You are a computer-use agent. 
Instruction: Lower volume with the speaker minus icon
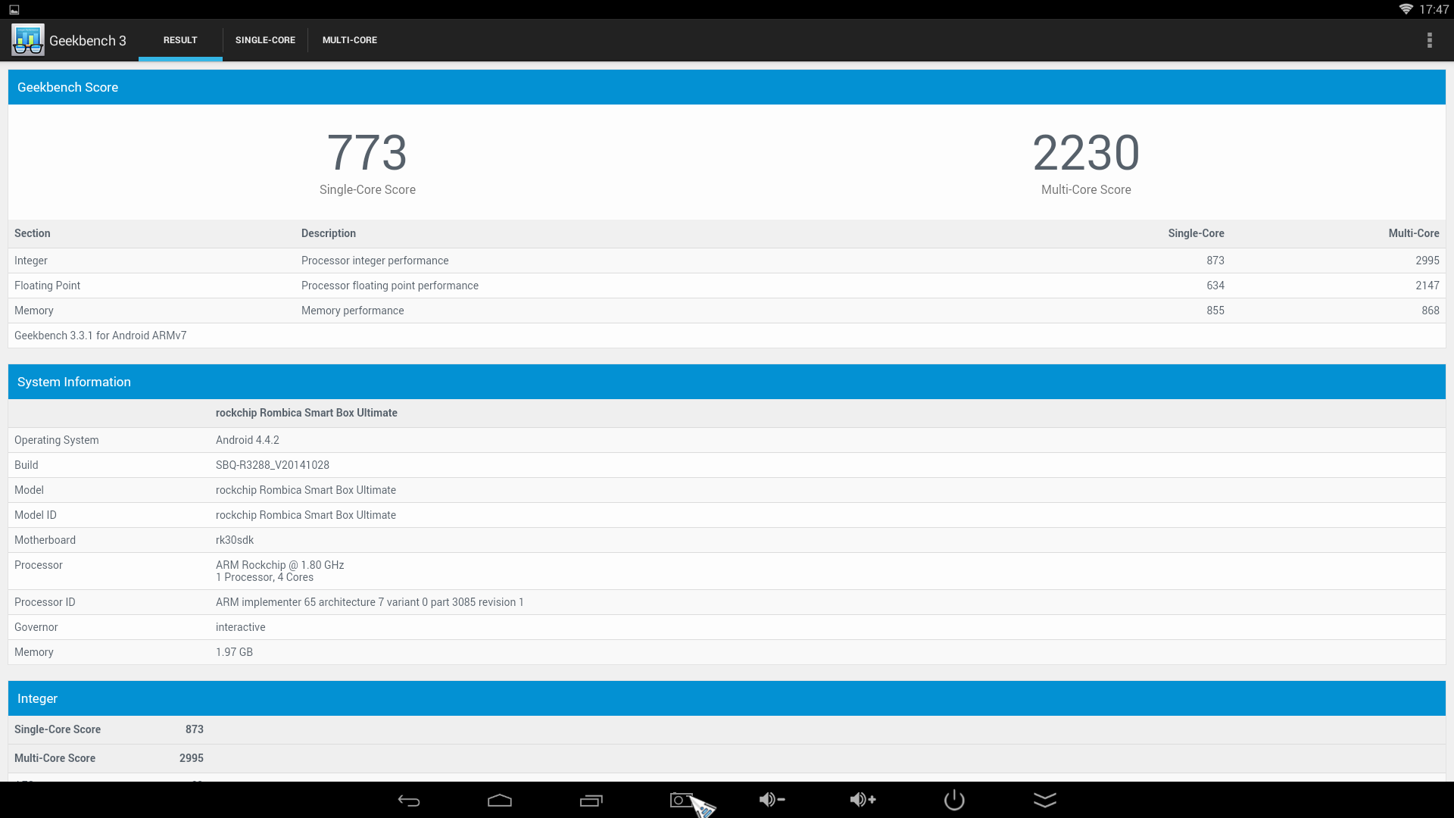coord(772,800)
